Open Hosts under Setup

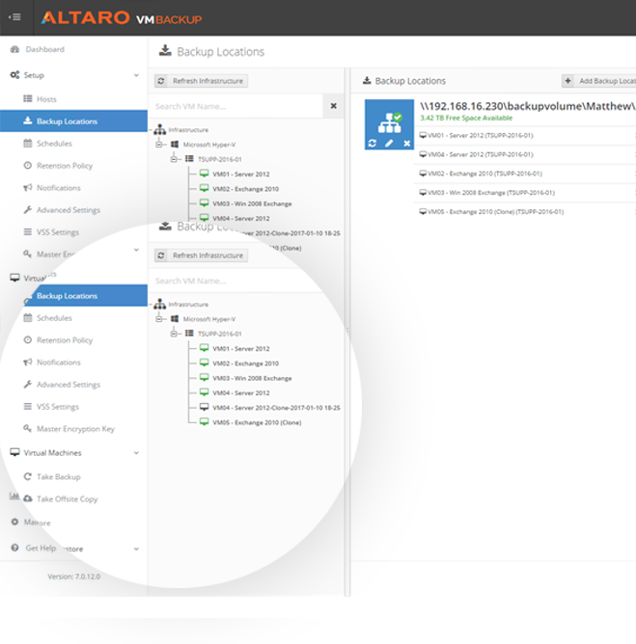coord(46,99)
